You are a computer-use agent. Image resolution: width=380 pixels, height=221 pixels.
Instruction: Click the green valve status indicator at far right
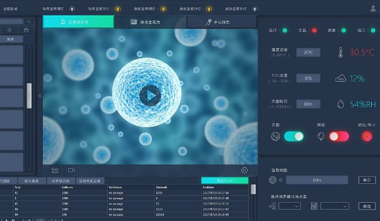373,31
